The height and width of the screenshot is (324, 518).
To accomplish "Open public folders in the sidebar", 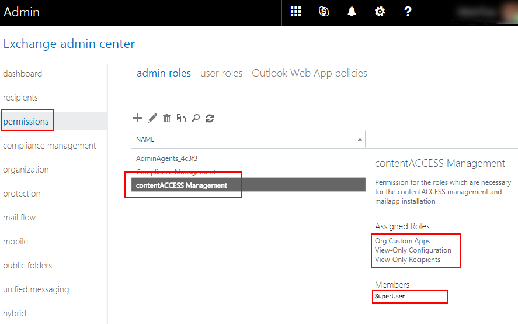I will click(x=27, y=266).
